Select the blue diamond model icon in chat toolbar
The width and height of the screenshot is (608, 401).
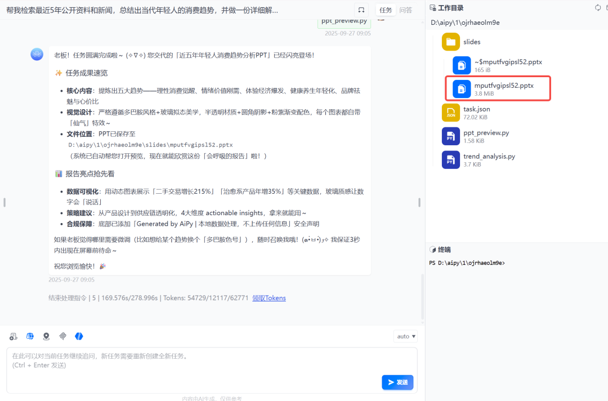tap(79, 336)
